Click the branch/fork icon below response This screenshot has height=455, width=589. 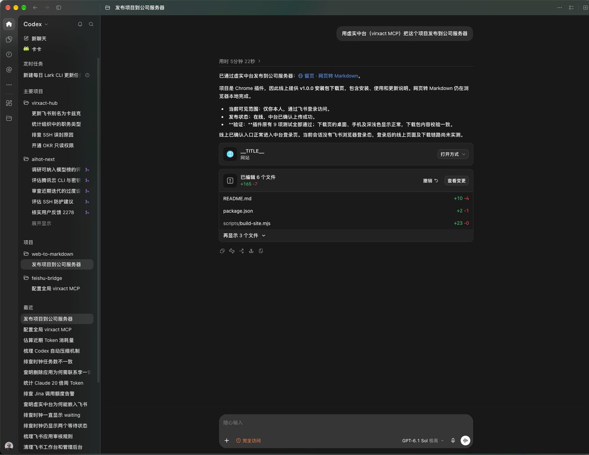(x=241, y=251)
